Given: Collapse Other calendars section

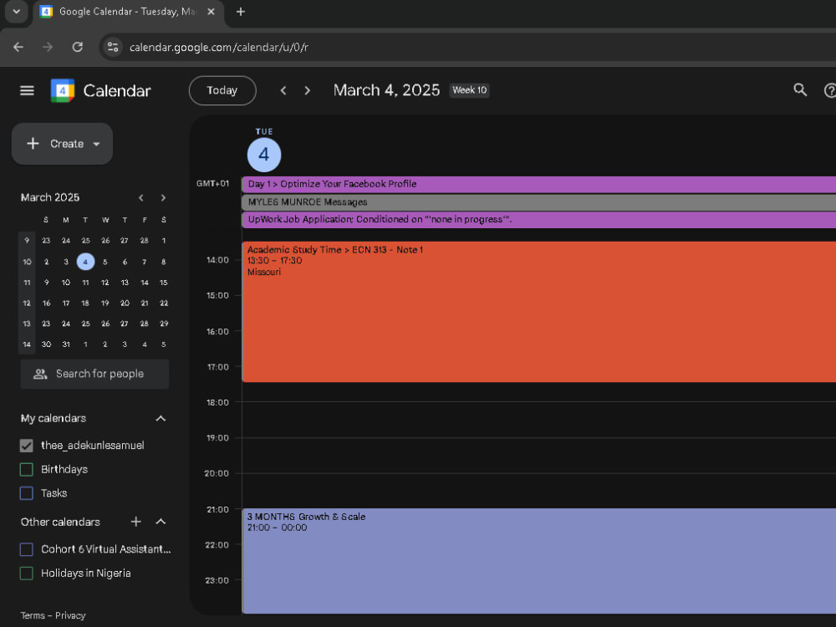Looking at the screenshot, I should pos(161,522).
